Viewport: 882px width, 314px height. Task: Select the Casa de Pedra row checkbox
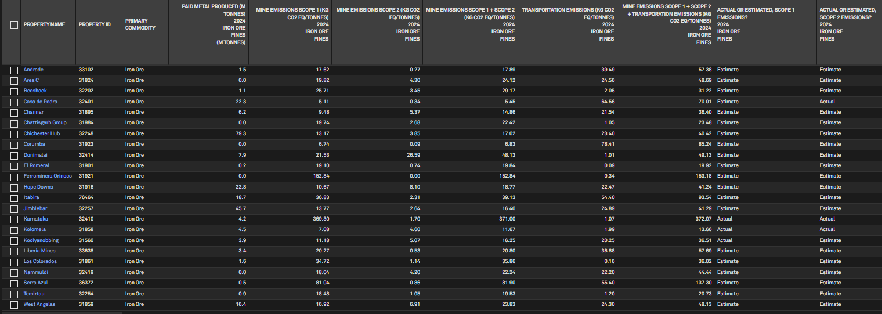tap(14, 102)
